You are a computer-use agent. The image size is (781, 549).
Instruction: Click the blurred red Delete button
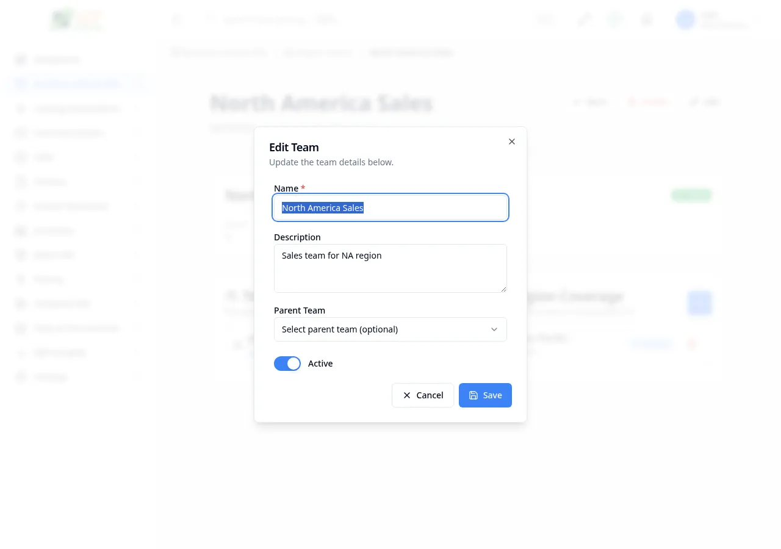click(648, 102)
